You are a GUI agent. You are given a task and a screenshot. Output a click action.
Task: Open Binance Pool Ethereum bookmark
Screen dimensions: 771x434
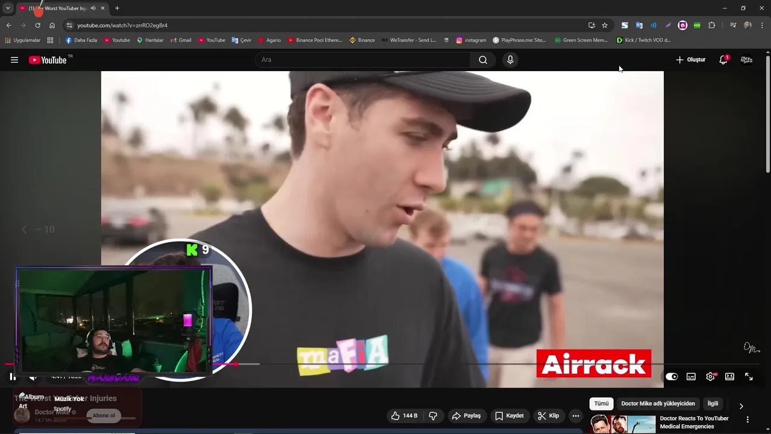point(314,40)
